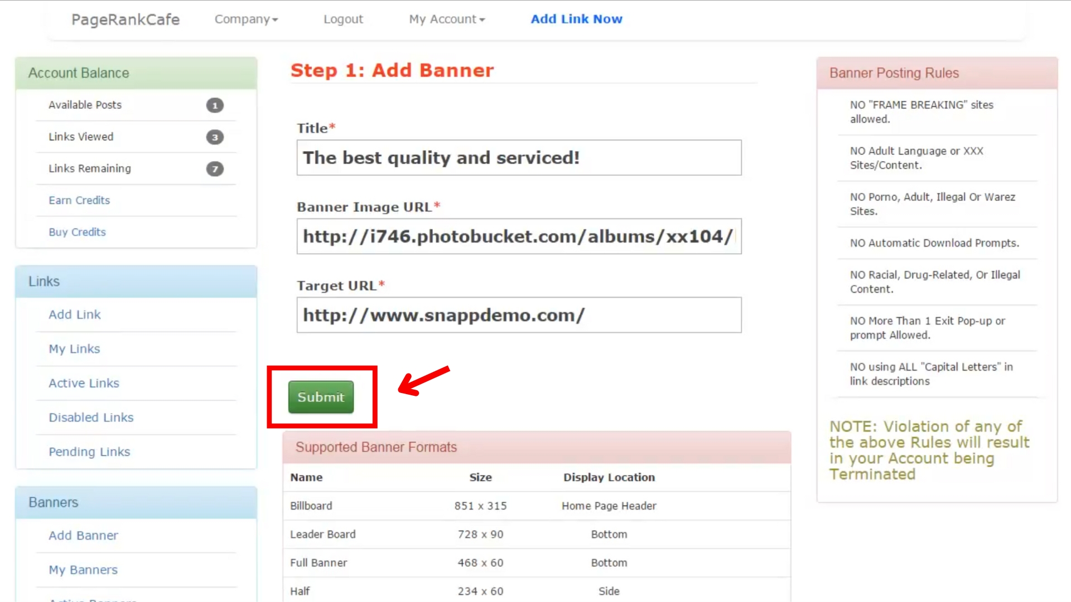Click Add Banner in sidebar

tap(83, 535)
